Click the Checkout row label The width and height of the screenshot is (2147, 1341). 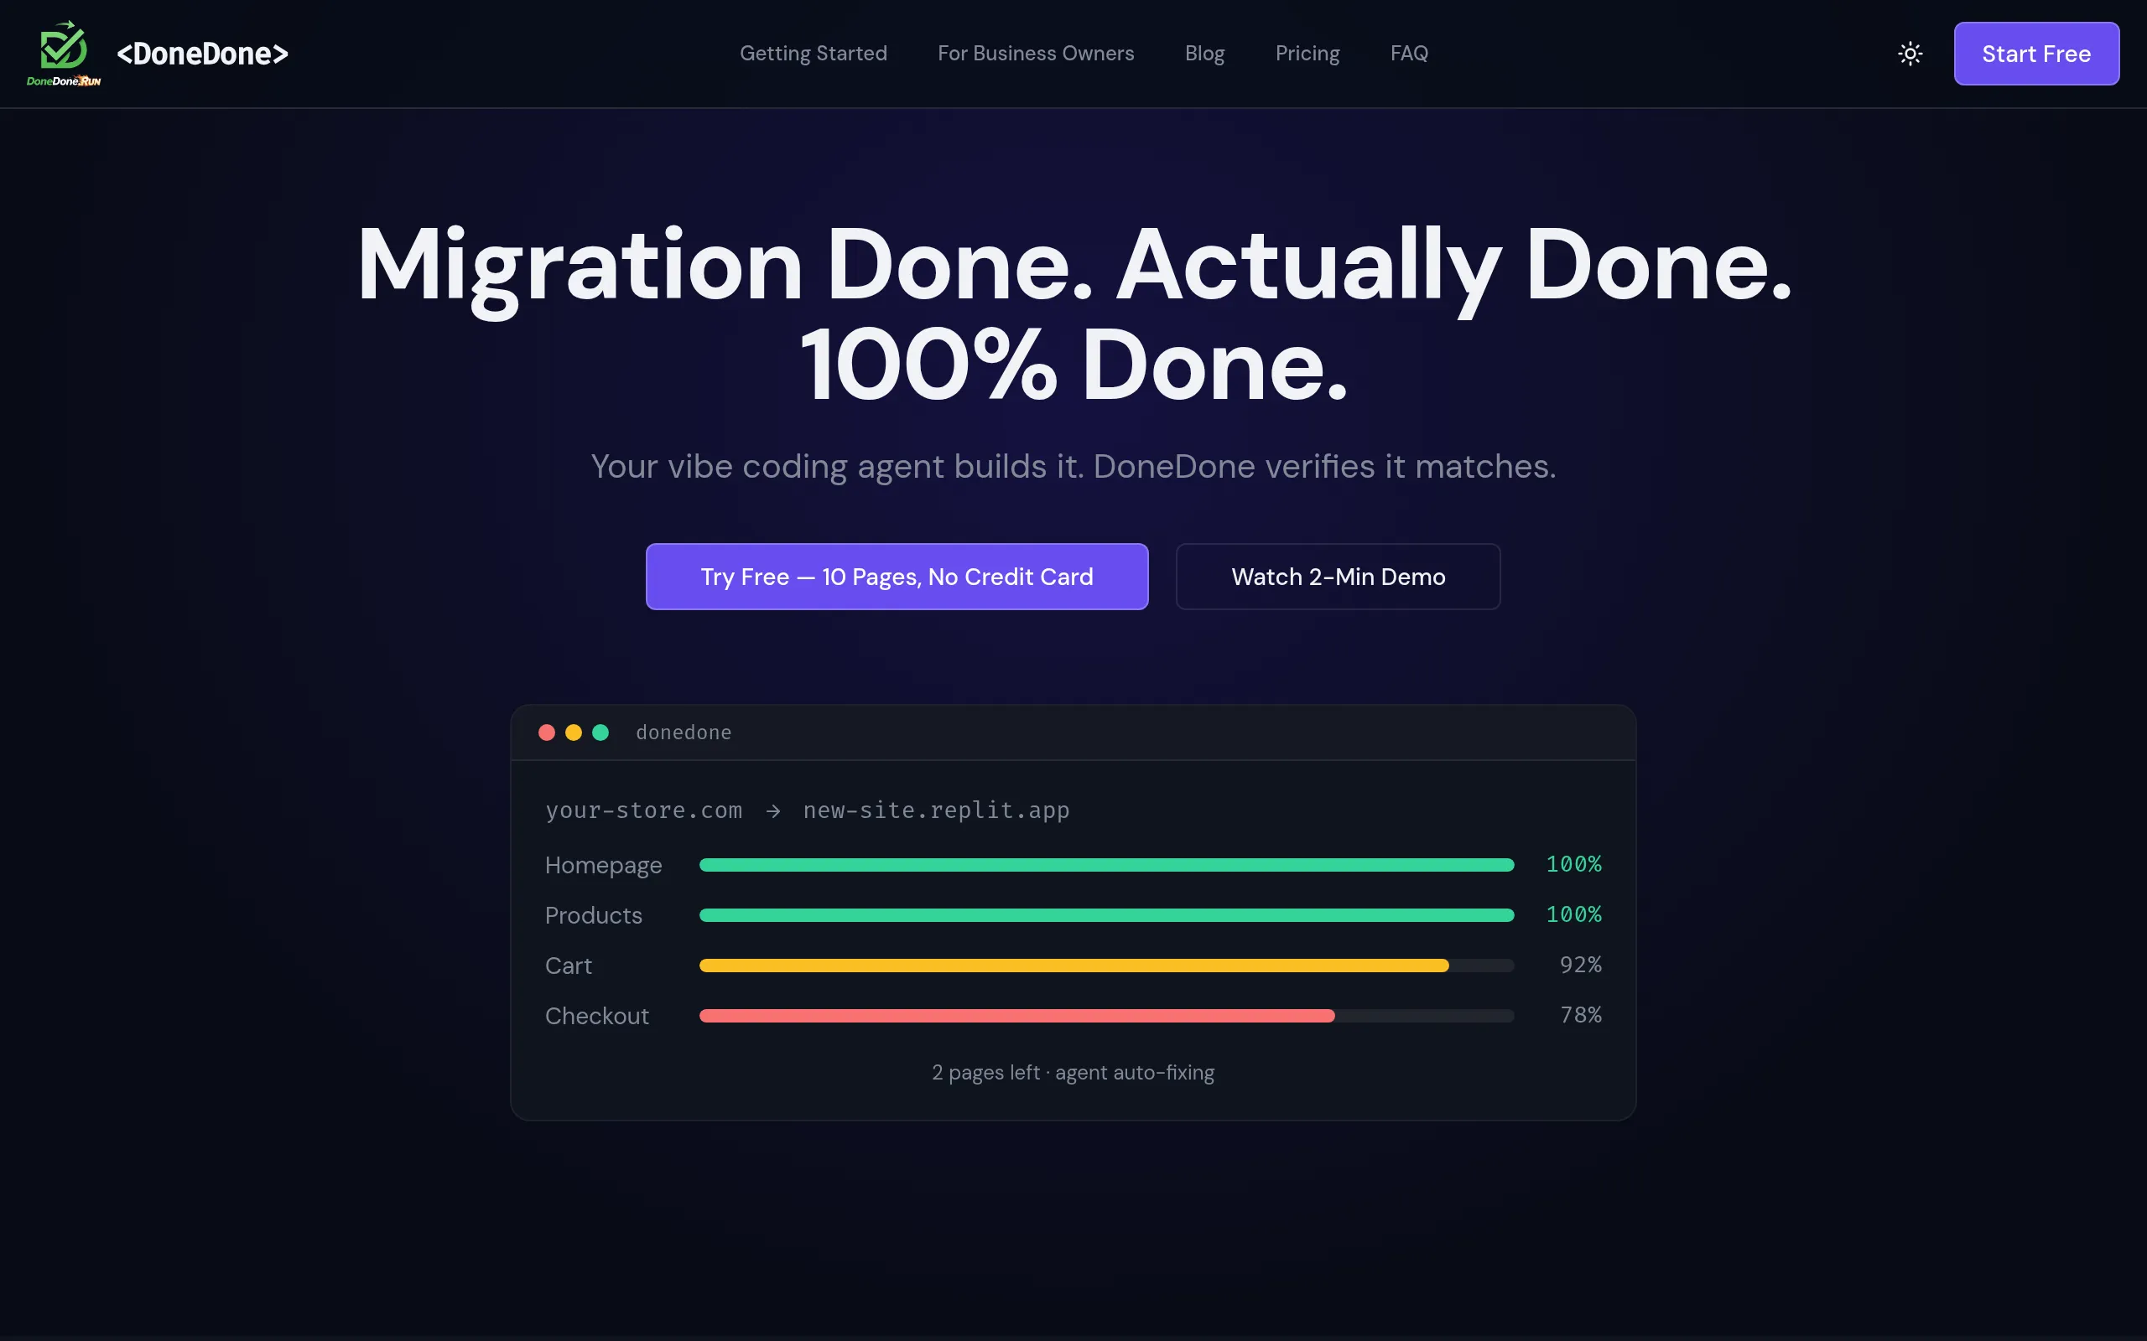(597, 1016)
